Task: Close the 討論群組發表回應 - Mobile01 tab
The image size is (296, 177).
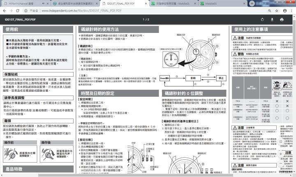Action: point(195,3)
